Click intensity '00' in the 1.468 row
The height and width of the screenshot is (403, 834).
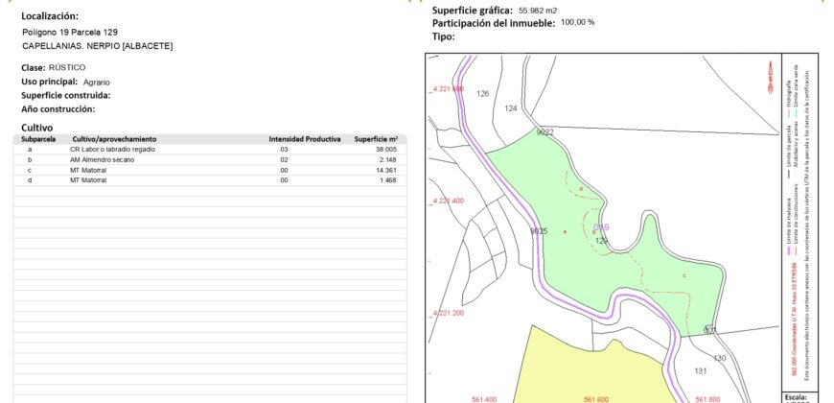coord(284,180)
